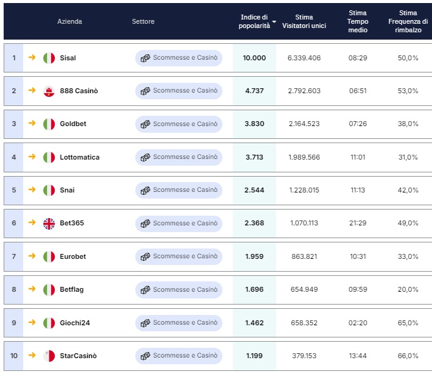Click the orange trend arrow in Betflag row

point(32,289)
